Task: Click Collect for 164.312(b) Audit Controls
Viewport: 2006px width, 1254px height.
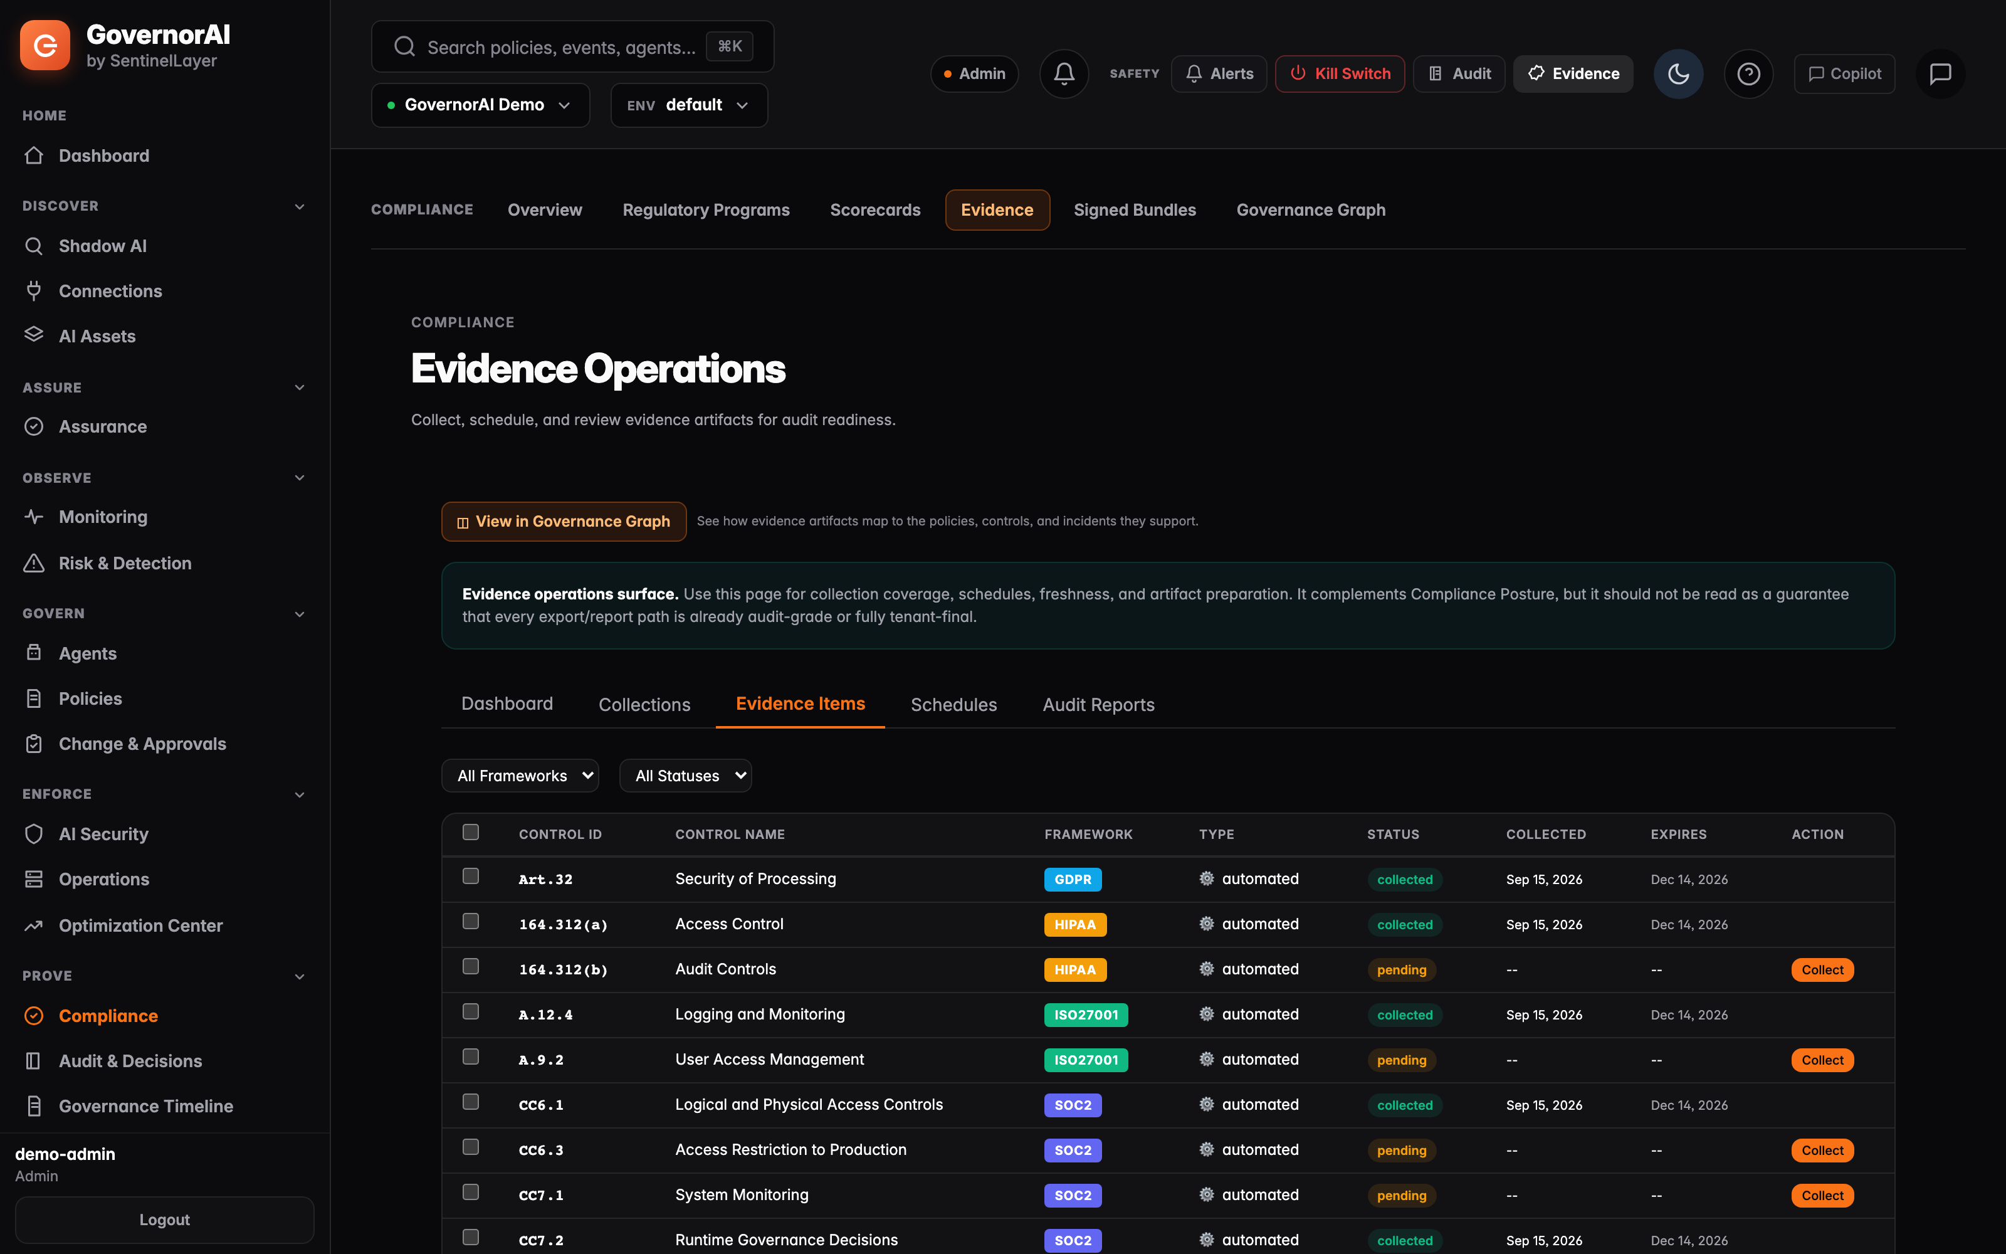Action: [1822, 969]
